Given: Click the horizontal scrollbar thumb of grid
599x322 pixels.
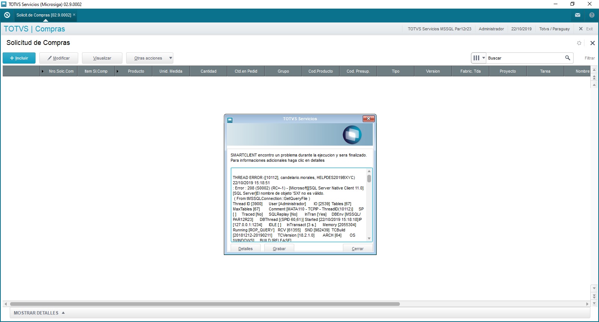Looking at the screenshot, I should (205, 304).
